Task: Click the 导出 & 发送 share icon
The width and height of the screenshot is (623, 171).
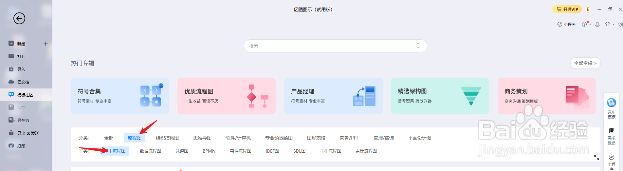Action: 11,133
